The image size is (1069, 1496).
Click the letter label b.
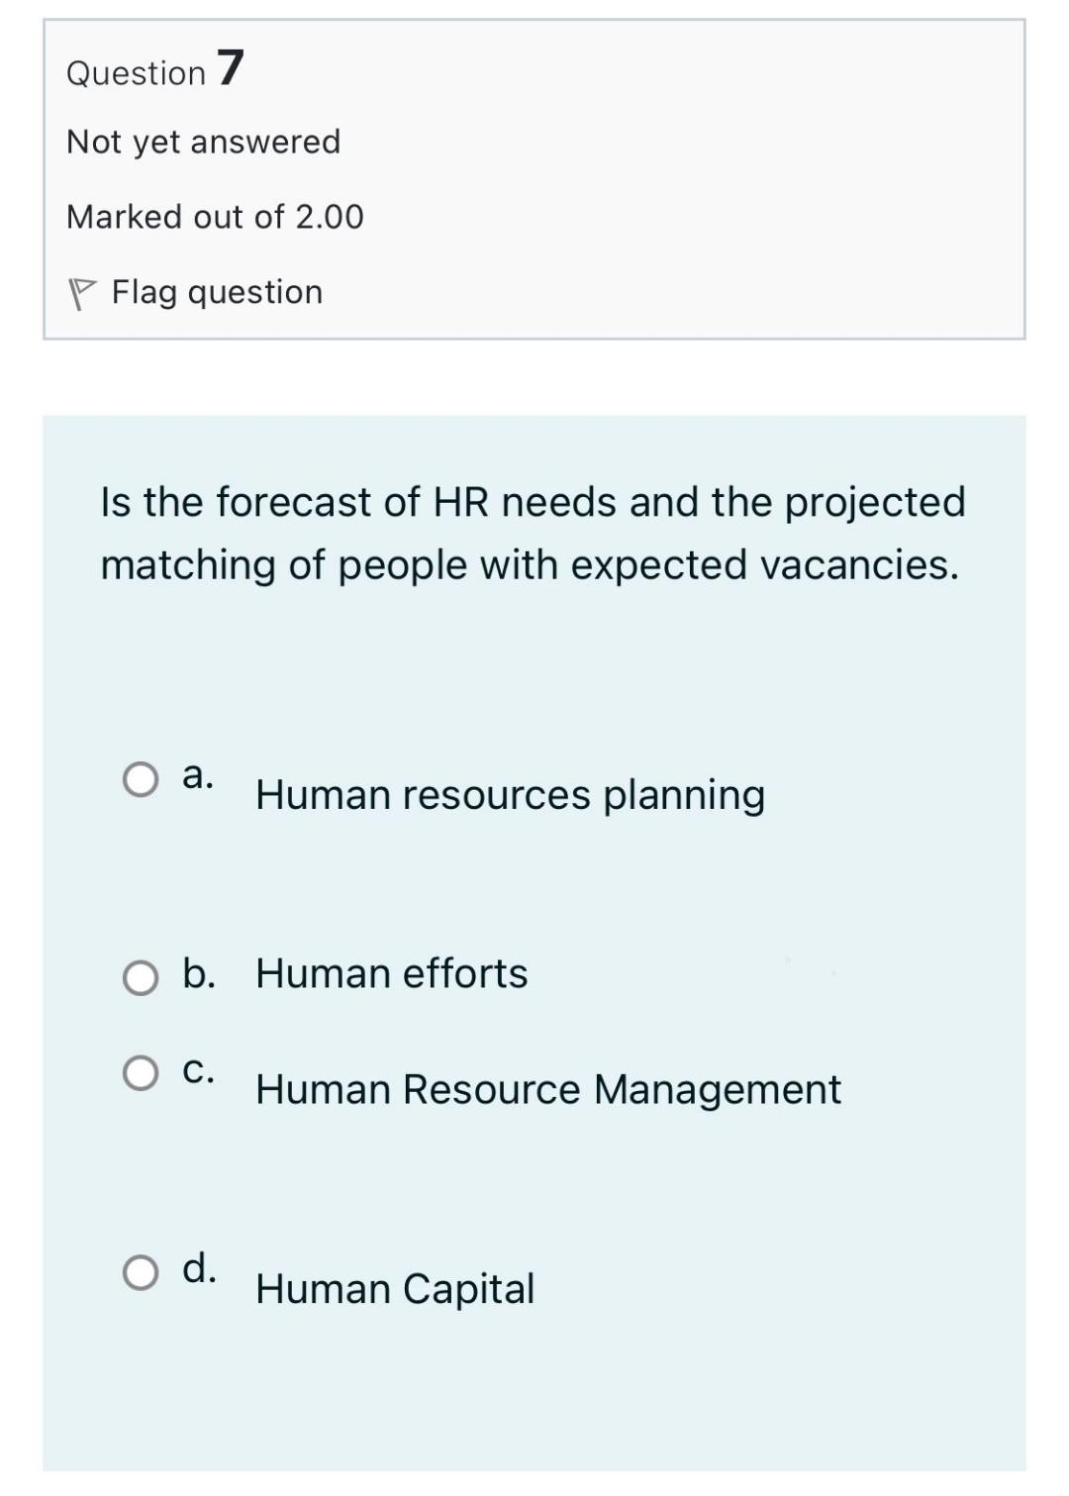point(199,974)
